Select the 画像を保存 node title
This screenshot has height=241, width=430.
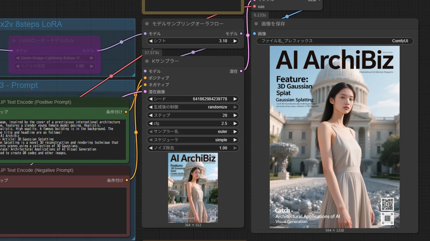point(273,24)
